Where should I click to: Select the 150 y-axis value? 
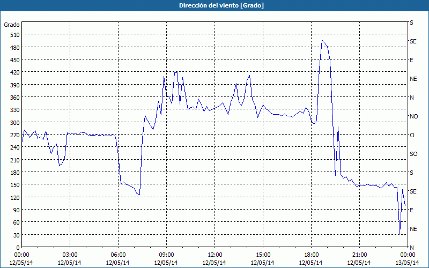point(16,185)
